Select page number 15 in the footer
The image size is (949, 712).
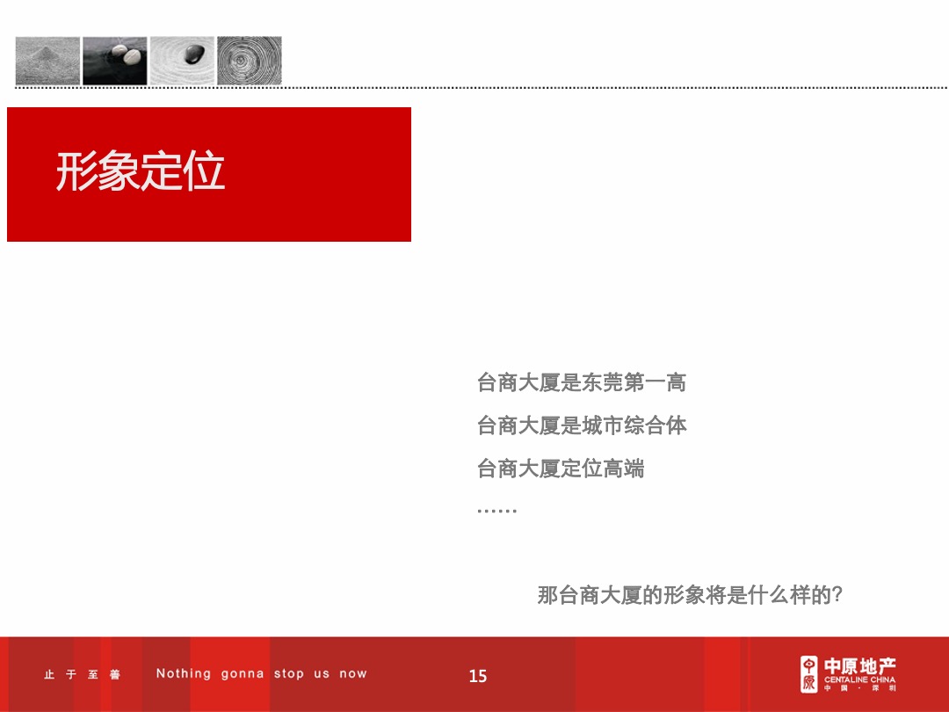click(477, 677)
